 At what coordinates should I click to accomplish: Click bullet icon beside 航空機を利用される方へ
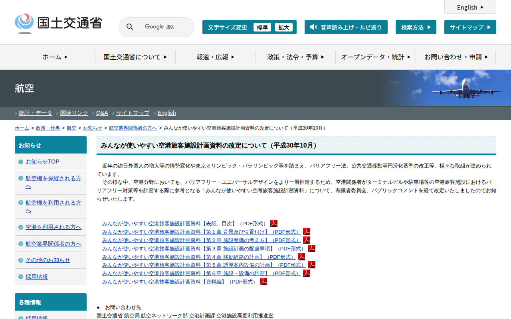coord(21,203)
